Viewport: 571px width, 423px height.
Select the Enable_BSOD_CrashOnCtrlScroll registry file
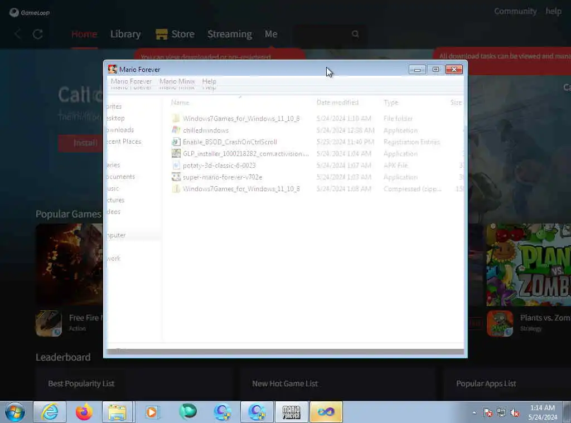(x=230, y=142)
